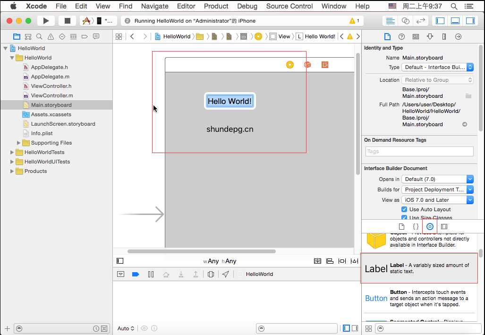This screenshot has height=335, width=485.
Task: Switch to the Assistant editor
Action: pos(406,21)
